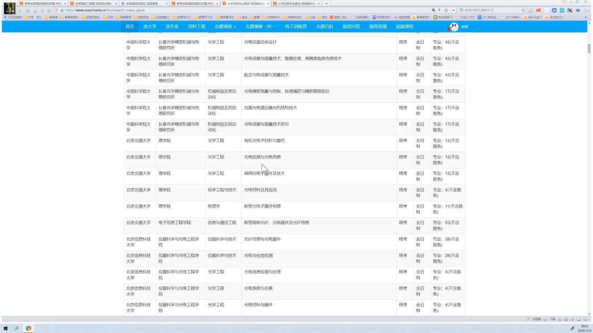Screen dimensions: 593x333
Task: Expand the bookmarks overflow chevron
Action: tap(586, 17)
